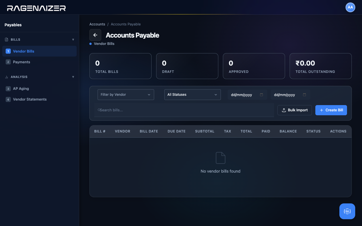Click the first dd/mm/yyyy date field

pos(247,95)
